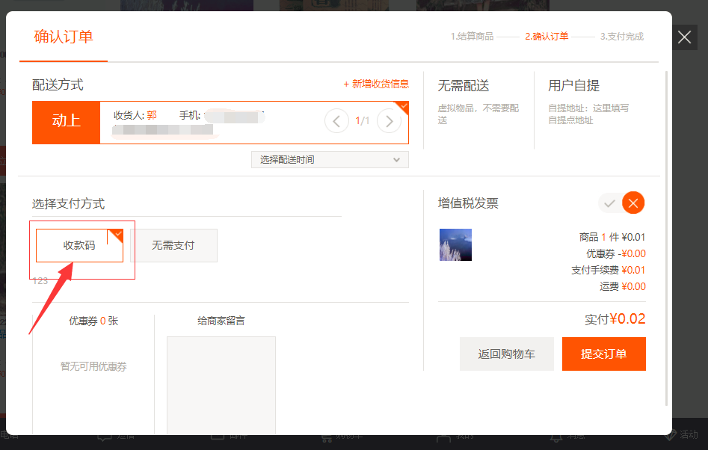
Task: Click the previous address arrow icon
Action: pyautogui.click(x=336, y=120)
